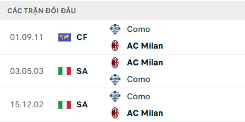
Task: Click the Italy flag in the 03.05.03 row
Action: click(64, 71)
